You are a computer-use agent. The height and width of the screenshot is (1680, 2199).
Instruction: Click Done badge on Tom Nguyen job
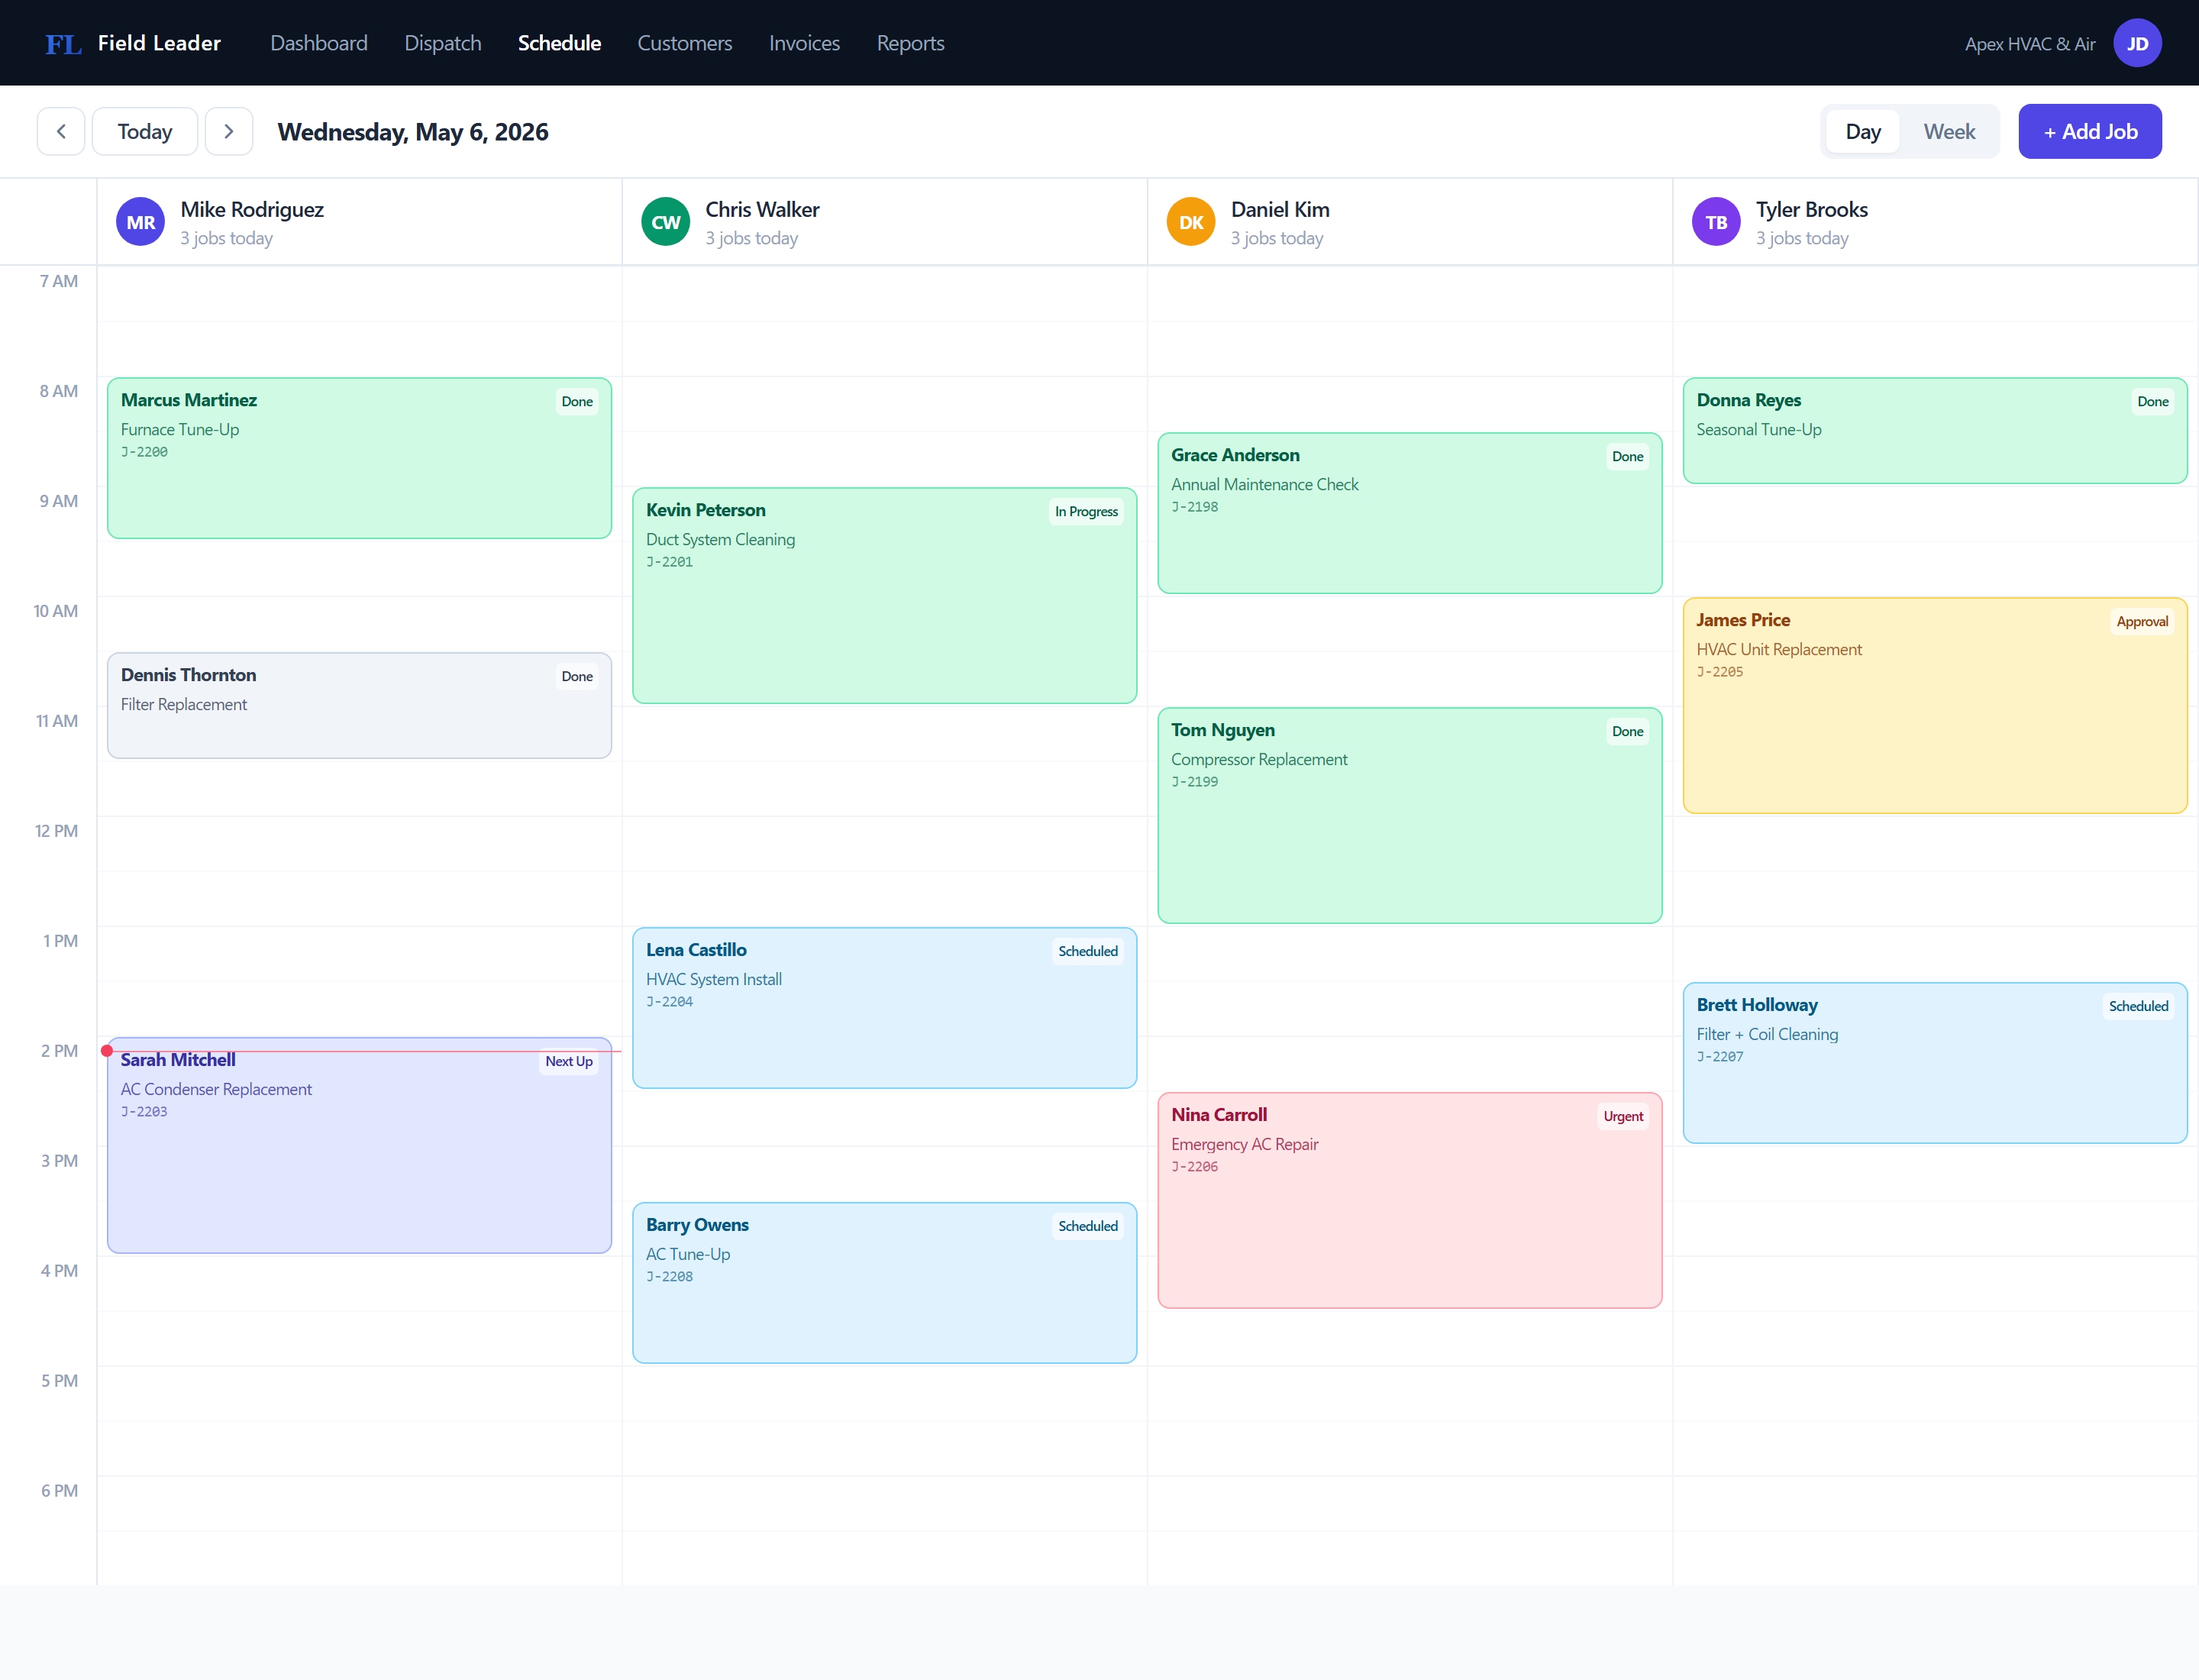[x=1628, y=732]
